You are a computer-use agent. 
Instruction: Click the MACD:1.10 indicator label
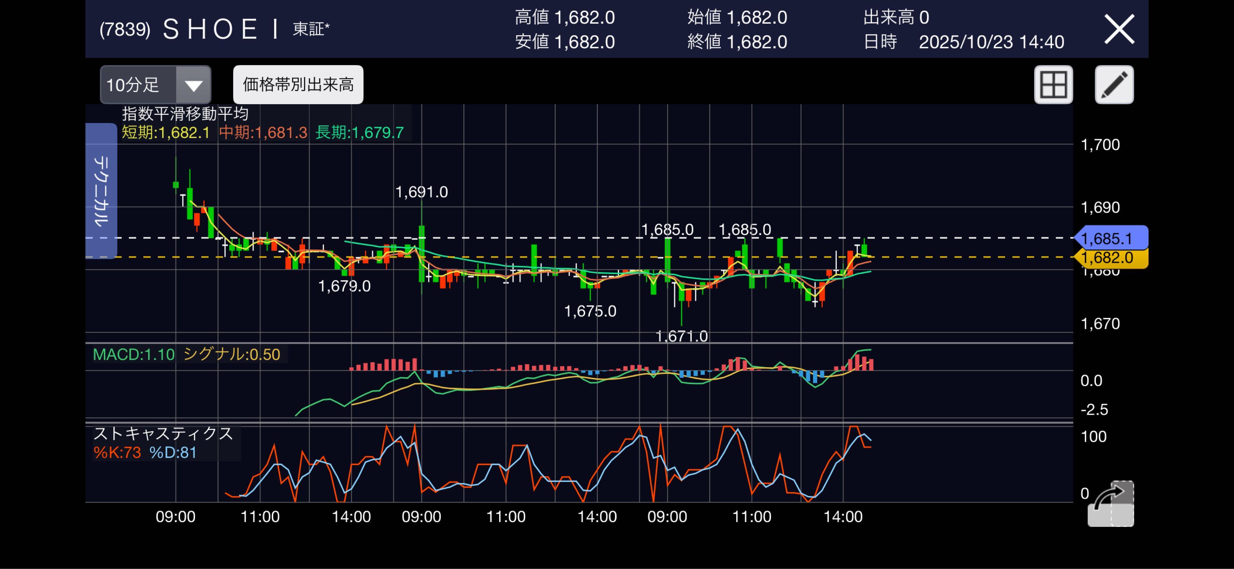point(134,354)
